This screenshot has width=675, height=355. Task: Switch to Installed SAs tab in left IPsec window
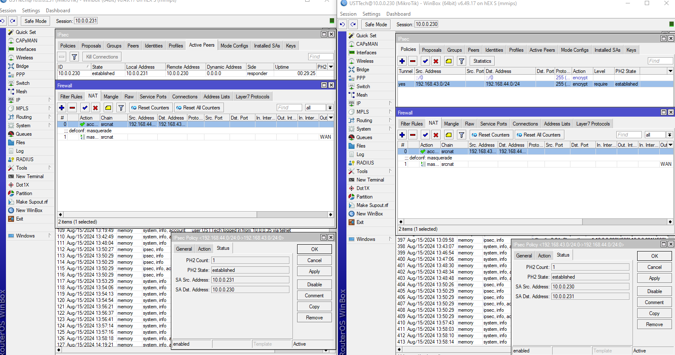coord(267,46)
